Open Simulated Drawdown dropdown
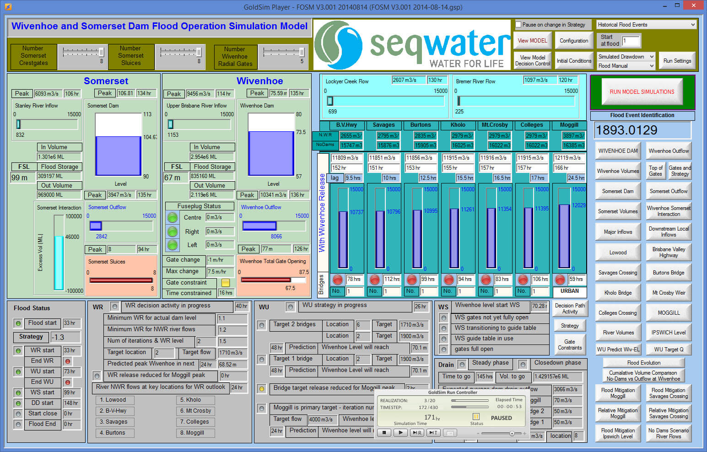 pos(626,57)
